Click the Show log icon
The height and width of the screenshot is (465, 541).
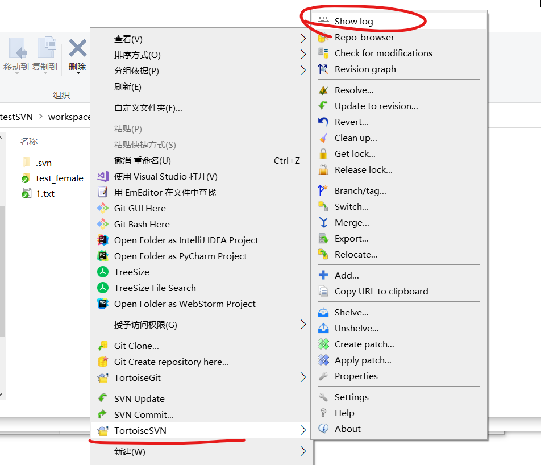point(323,20)
